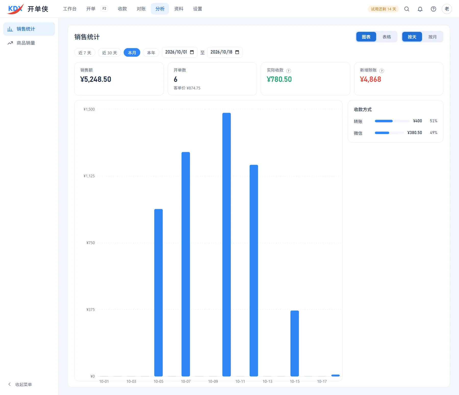
Task: Open the start date calendar icon
Action: coord(192,52)
